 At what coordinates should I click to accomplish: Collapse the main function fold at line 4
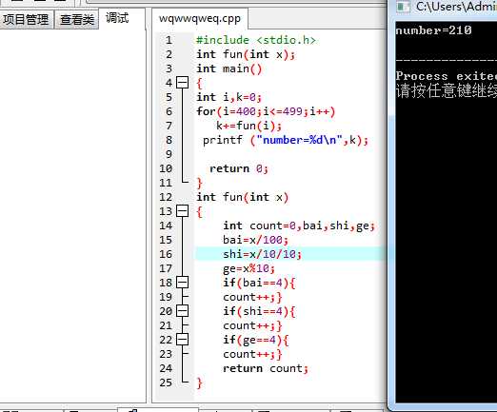pos(182,83)
